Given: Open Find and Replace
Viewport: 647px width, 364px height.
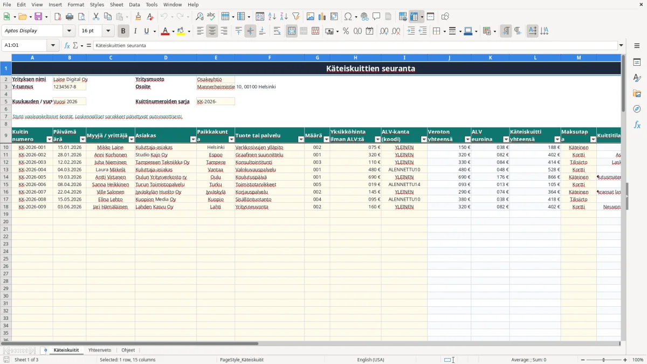Looking at the screenshot, I should pos(199,17).
